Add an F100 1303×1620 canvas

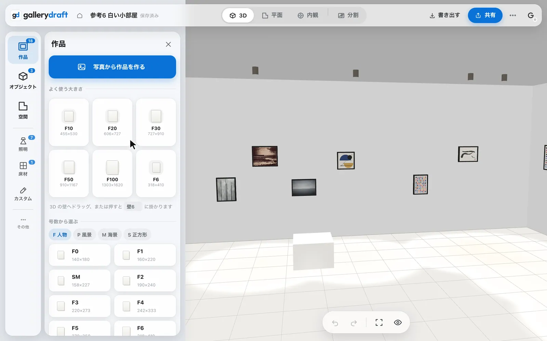(112, 174)
